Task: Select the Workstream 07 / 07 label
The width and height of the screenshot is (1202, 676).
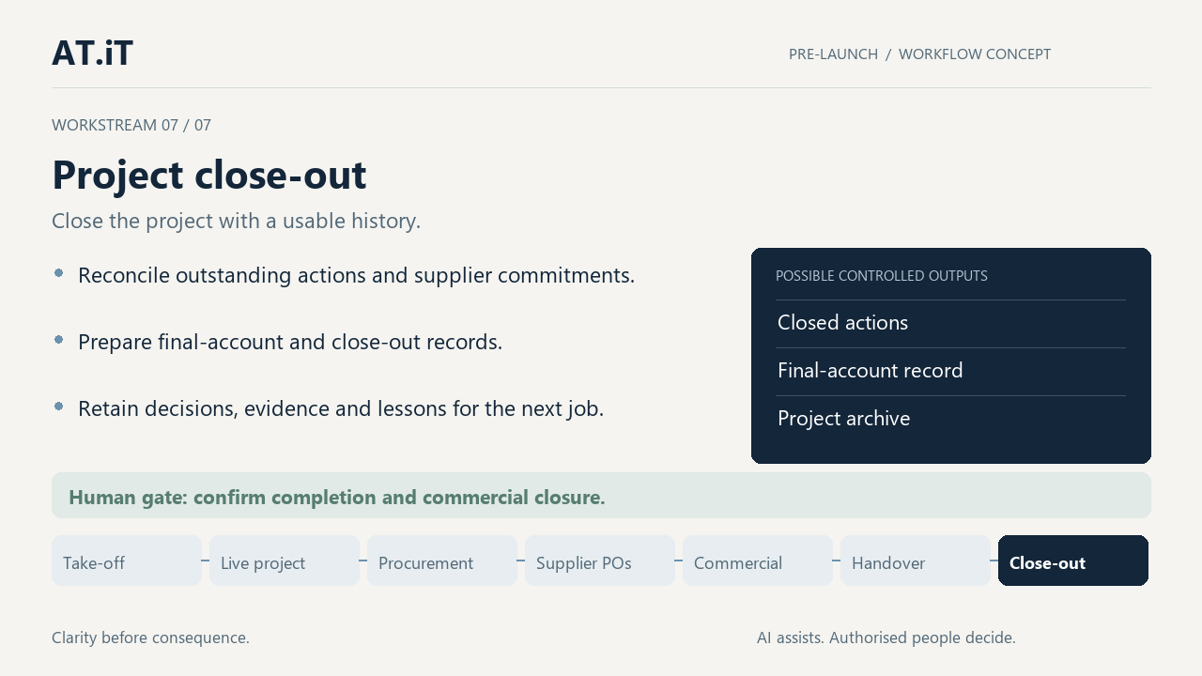Action: tap(131, 125)
